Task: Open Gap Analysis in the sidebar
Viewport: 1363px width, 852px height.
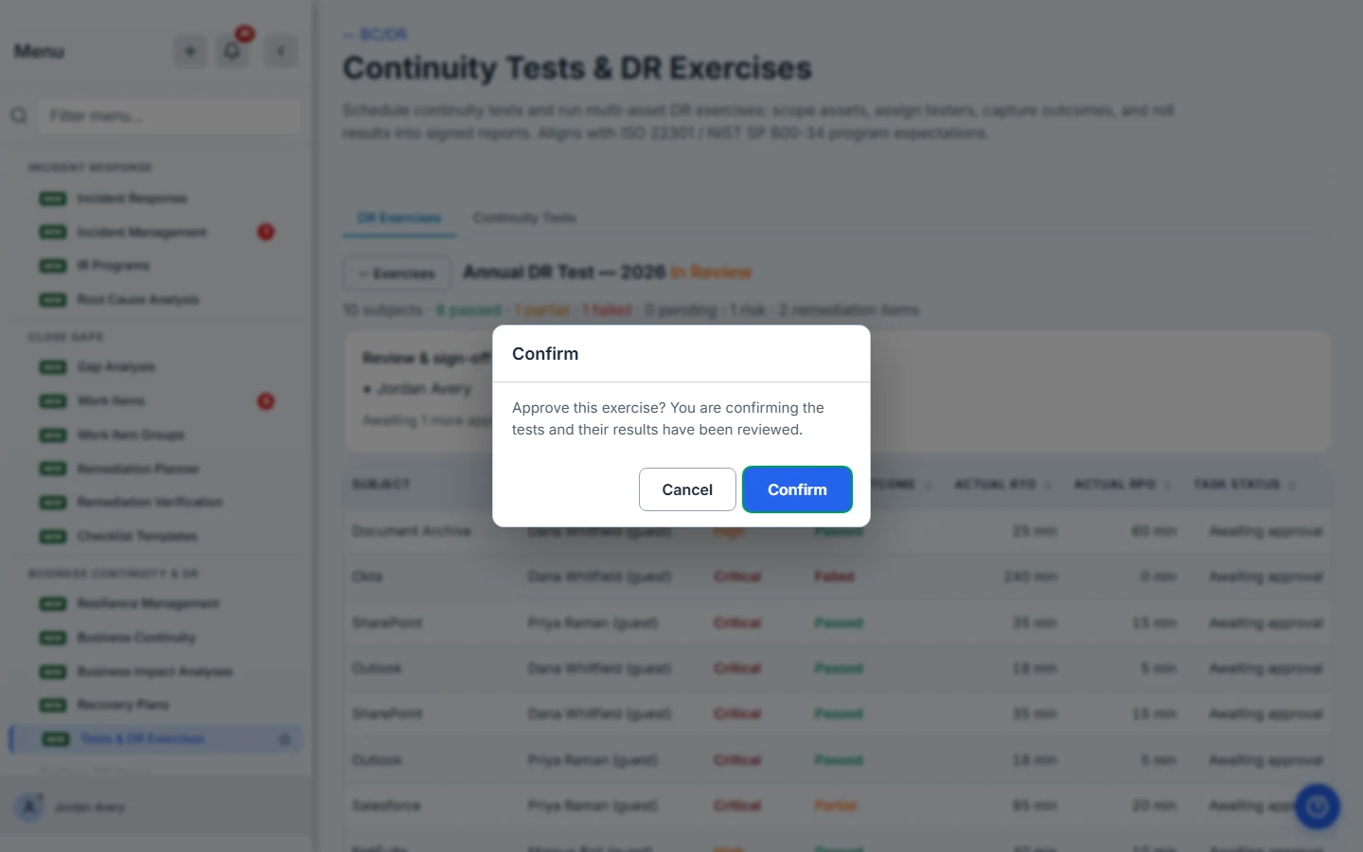Action: pyautogui.click(x=116, y=367)
